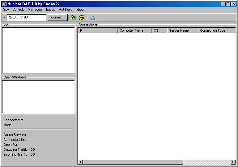The height and width of the screenshot is (167, 238).
Task: Click the Connection Type column header
Action: click(x=216, y=30)
